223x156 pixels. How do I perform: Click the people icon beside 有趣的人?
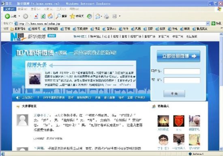(x=154, y=106)
